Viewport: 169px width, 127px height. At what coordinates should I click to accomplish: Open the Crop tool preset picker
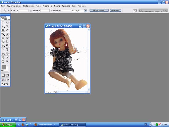[6, 11]
